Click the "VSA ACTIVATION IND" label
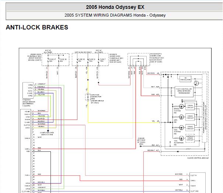Viewport: 223px width, 193px height. tap(179, 143)
